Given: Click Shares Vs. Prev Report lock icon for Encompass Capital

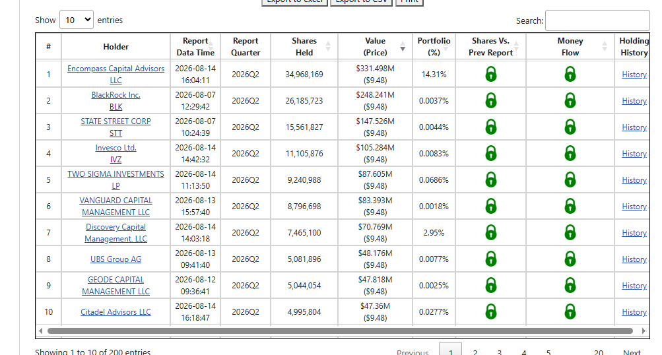Looking at the screenshot, I should 490,75.
